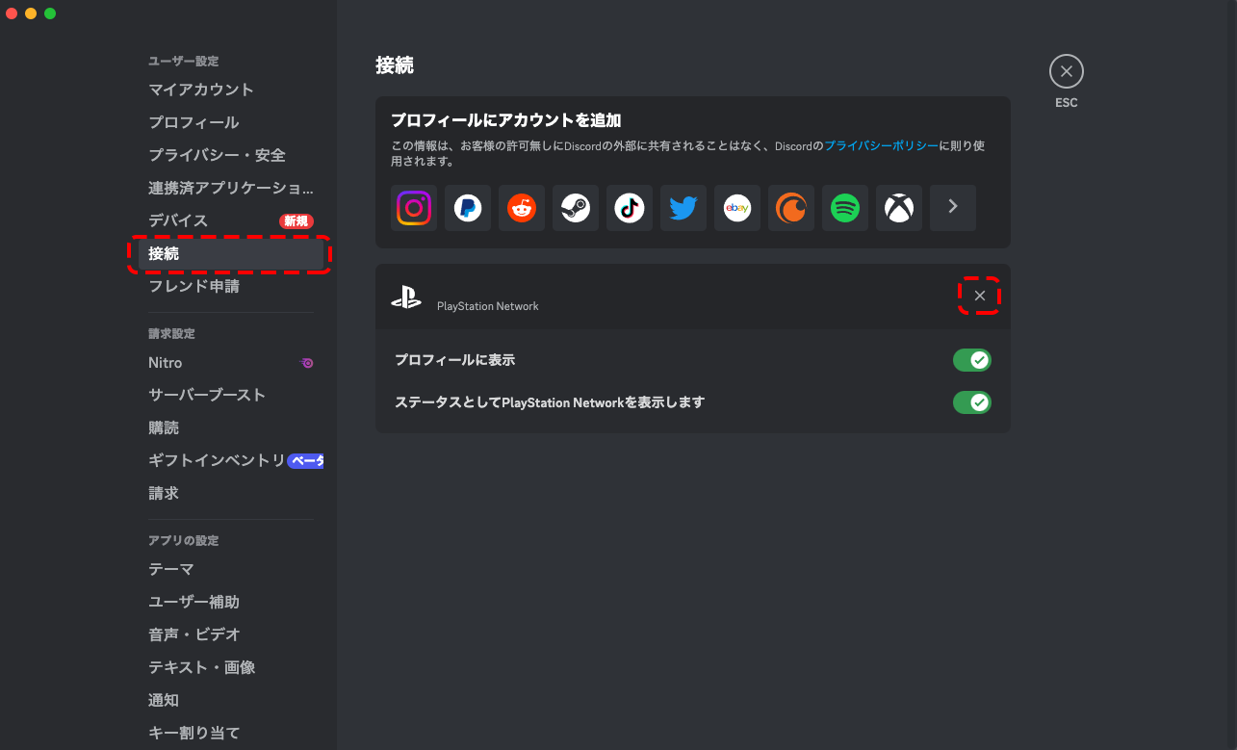Open the デバイス settings page
The width and height of the screenshot is (1237, 750).
click(178, 220)
